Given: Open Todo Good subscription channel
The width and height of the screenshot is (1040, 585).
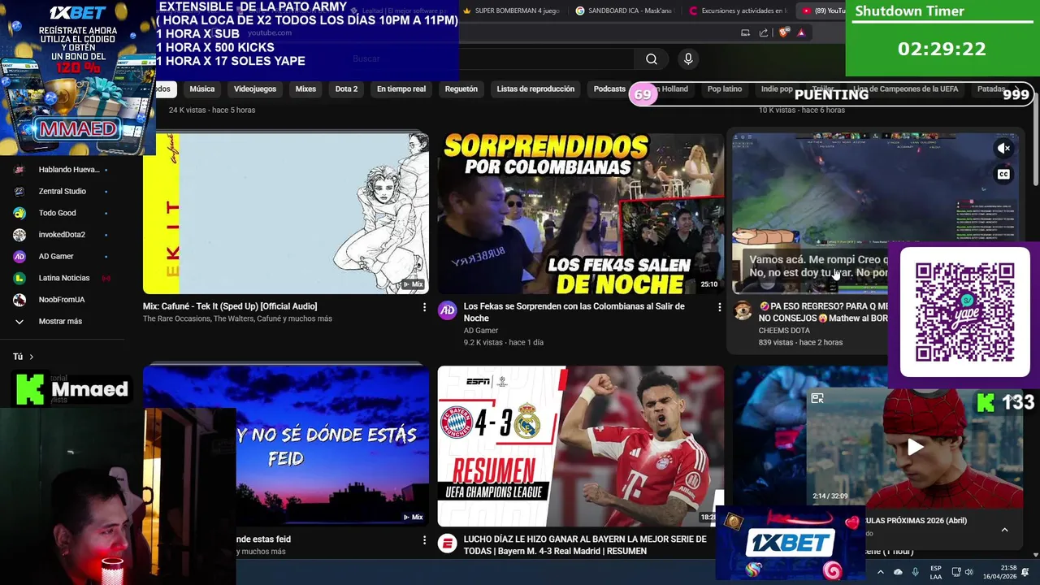Looking at the screenshot, I should [x=59, y=213].
